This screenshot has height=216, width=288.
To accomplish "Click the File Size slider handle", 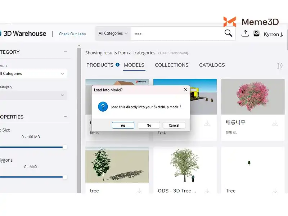I will coord(65,147).
